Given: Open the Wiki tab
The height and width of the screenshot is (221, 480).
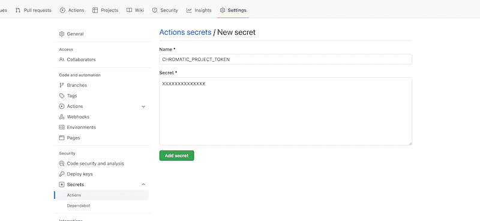Looking at the screenshot, I should [x=136, y=10].
